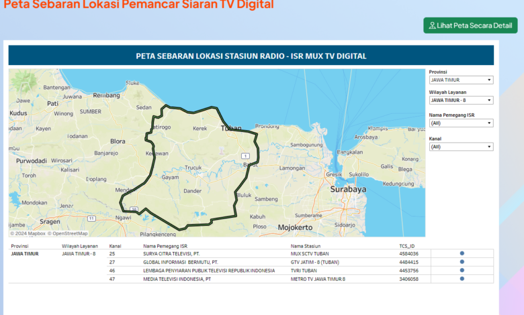
Task: Click route 1 road shield near Babat
Action: tap(245, 156)
